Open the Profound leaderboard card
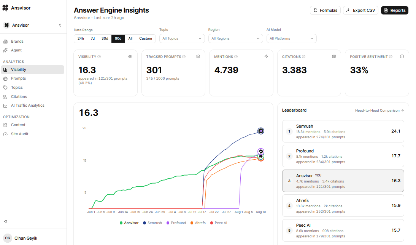 (343, 156)
